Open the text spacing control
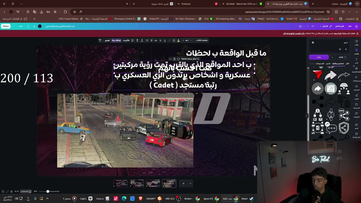The image size is (361, 203). (142, 40)
